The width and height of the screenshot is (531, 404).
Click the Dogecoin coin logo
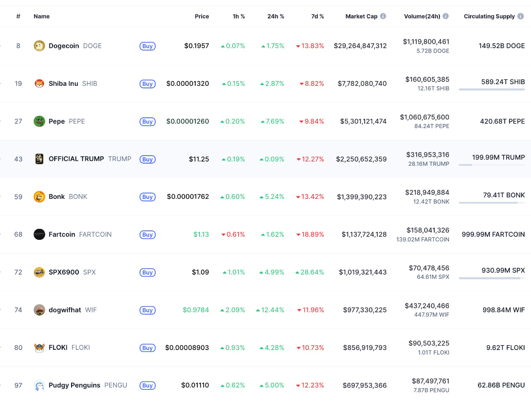(x=39, y=46)
